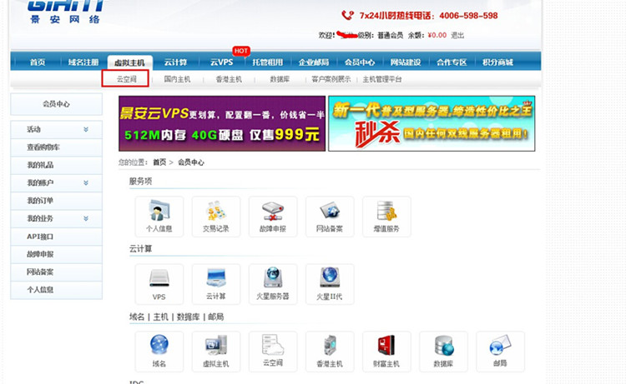Image resolution: width=626 pixels, height=384 pixels.
Task: Open the 域名注册 tab in main navigation
Action: click(83, 62)
